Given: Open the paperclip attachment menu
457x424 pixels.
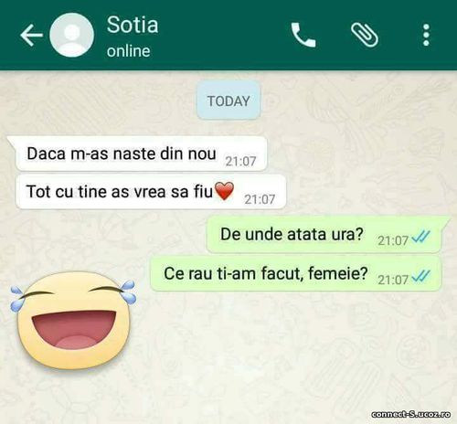Looking at the screenshot, I should 365,35.
